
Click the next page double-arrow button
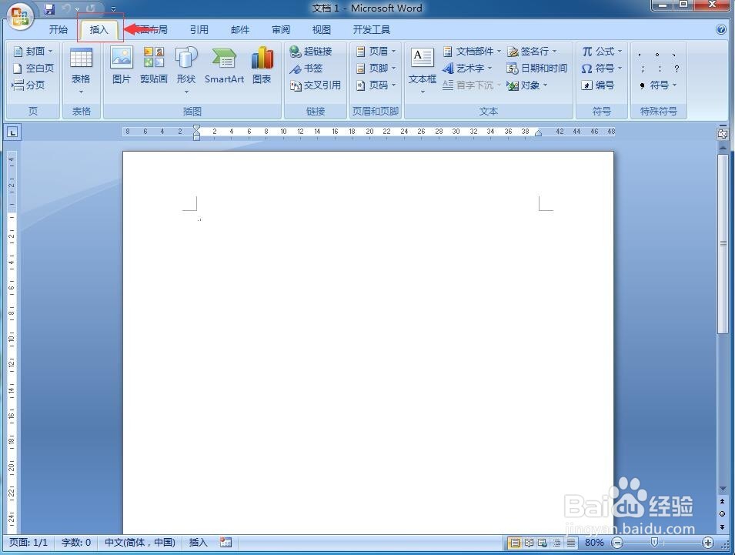click(723, 527)
